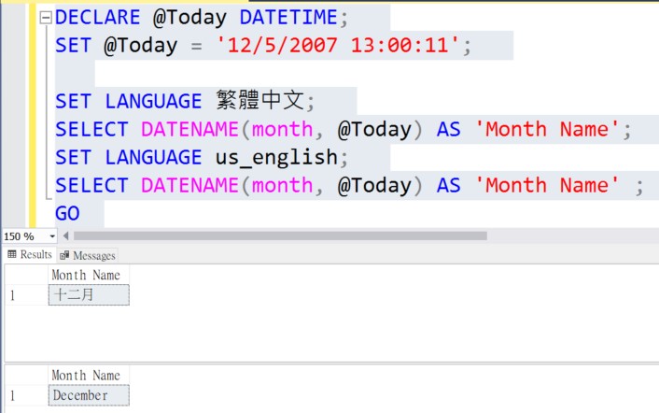Viewport: 659px width, 413px height.
Task: Switch to the Messages tab
Action: click(x=88, y=255)
